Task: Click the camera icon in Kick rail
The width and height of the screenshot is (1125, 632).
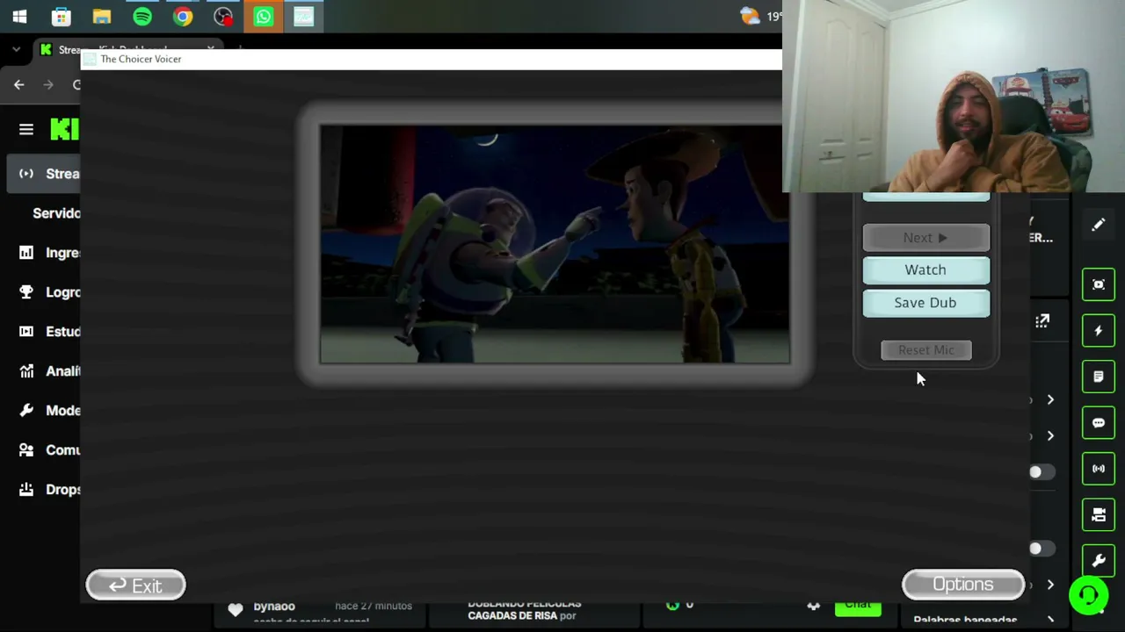Action: (x=1099, y=515)
